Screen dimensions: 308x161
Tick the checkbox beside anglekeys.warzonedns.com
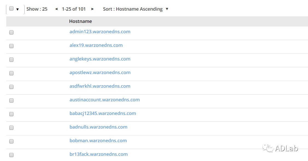(x=11, y=60)
